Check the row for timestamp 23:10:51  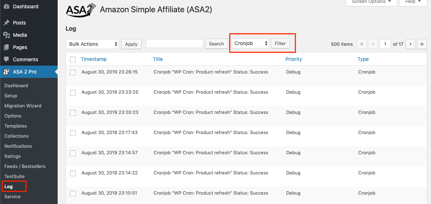pyautogui.click(x=73, y=194)
